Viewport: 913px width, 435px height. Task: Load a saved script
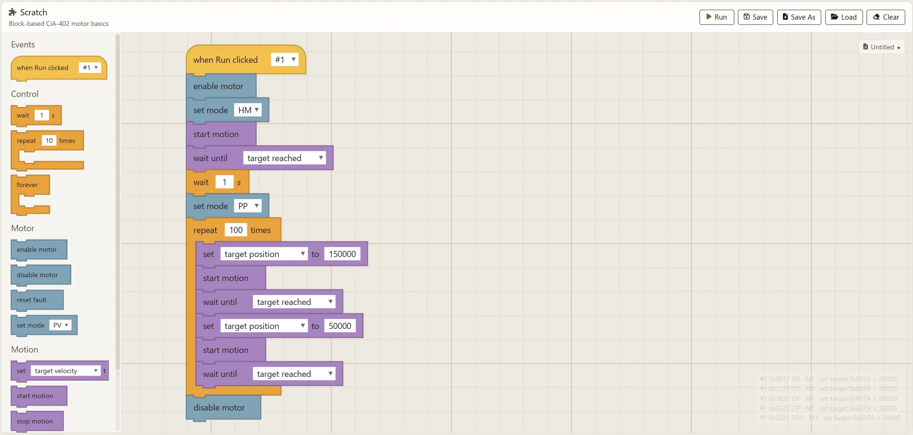(x=844, y=17)
